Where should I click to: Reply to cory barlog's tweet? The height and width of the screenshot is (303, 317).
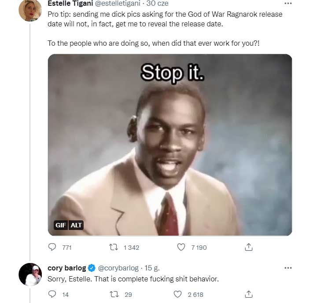[x=52, y=294]
